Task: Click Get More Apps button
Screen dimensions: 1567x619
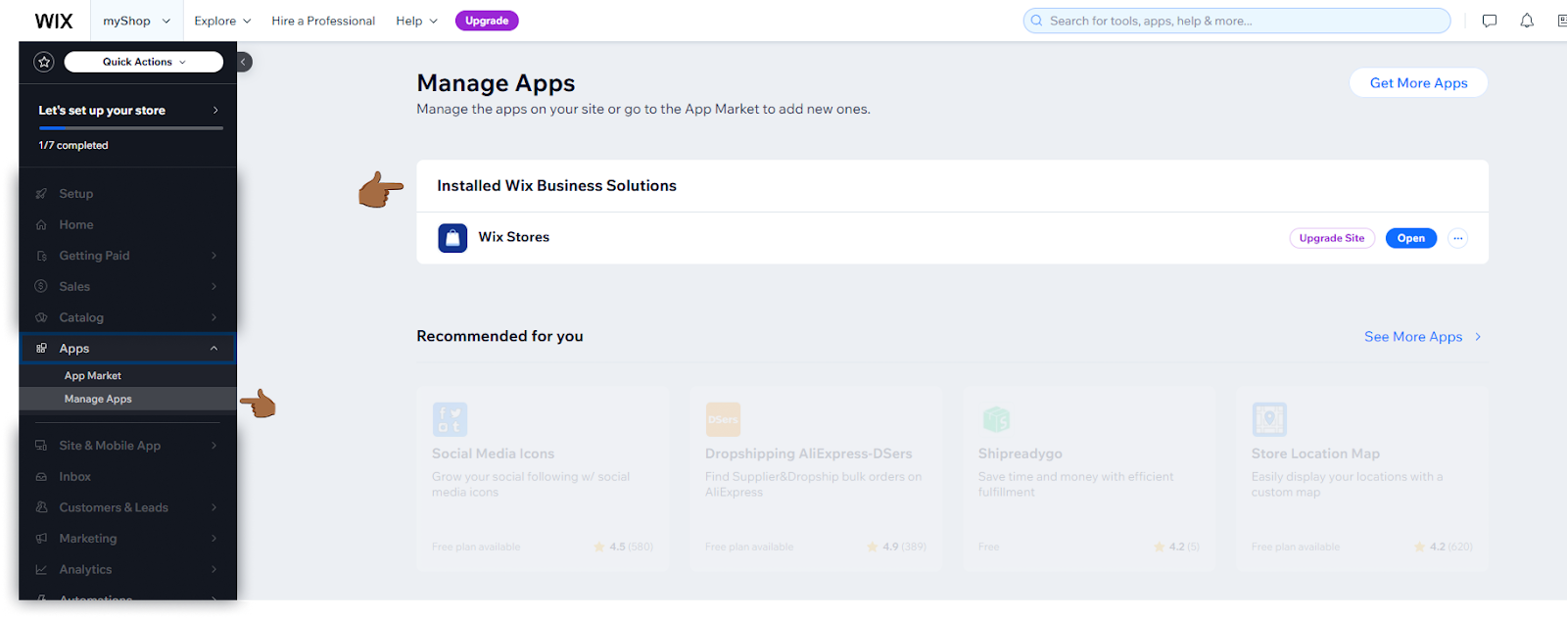Action: click(1418, 83)
